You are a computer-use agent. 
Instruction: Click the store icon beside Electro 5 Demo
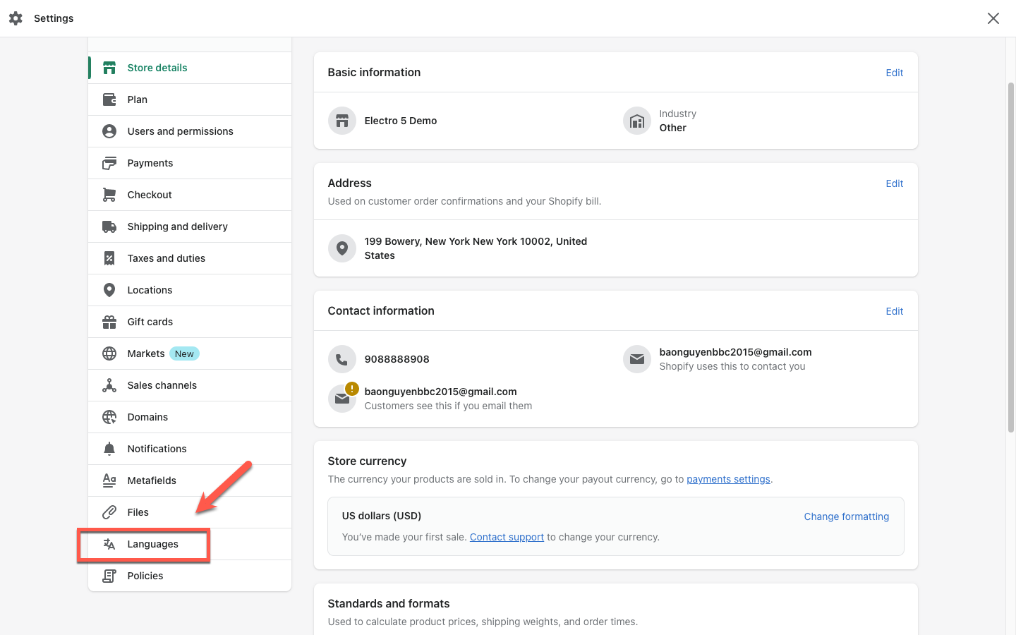[x=342, y=121]
